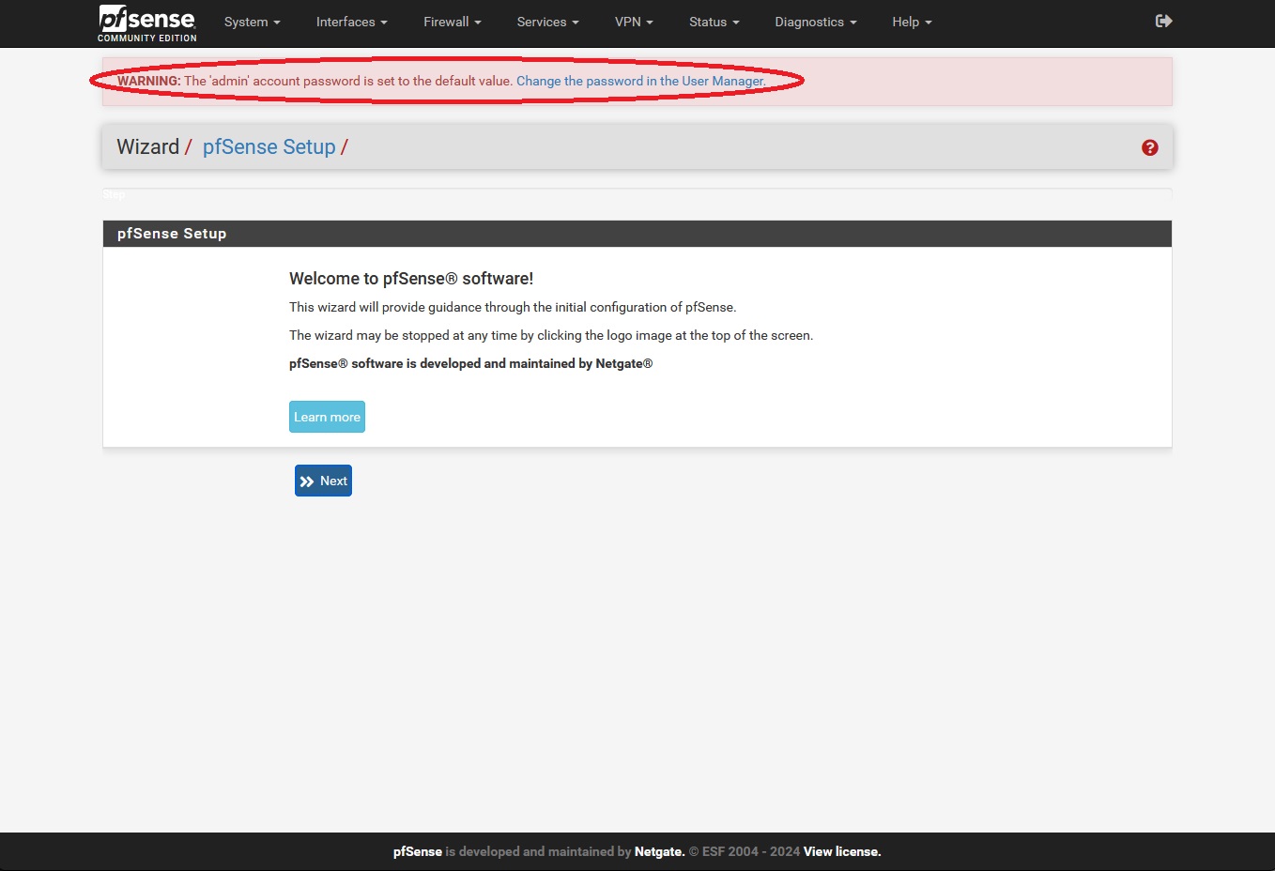The image size is (1275, 871).
Task: Click the WARNING label in the alert
Action: click(x=148, y=81)
